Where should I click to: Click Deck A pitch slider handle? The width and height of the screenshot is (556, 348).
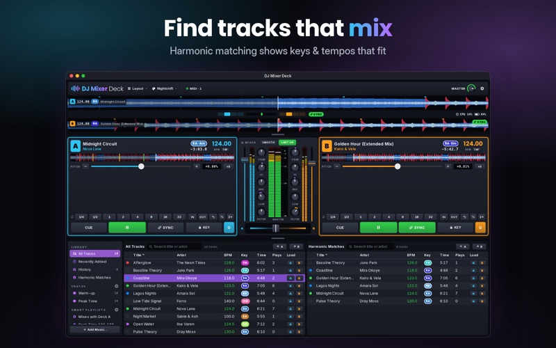pos(141,166)
